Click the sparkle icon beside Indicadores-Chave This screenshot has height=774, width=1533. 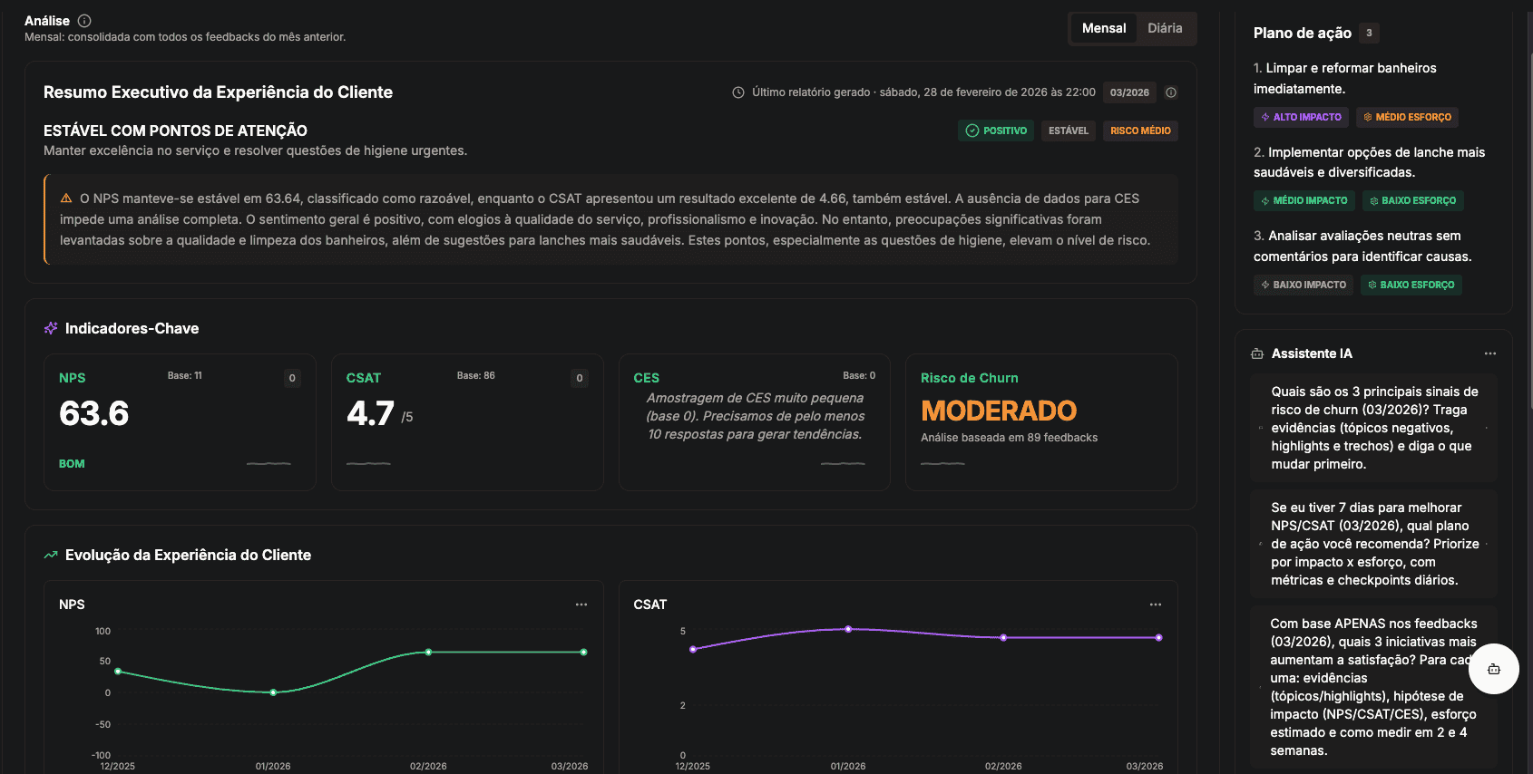[x=51, y=328]
